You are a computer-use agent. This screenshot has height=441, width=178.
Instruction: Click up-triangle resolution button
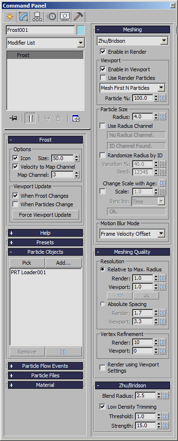click(146, 295)
